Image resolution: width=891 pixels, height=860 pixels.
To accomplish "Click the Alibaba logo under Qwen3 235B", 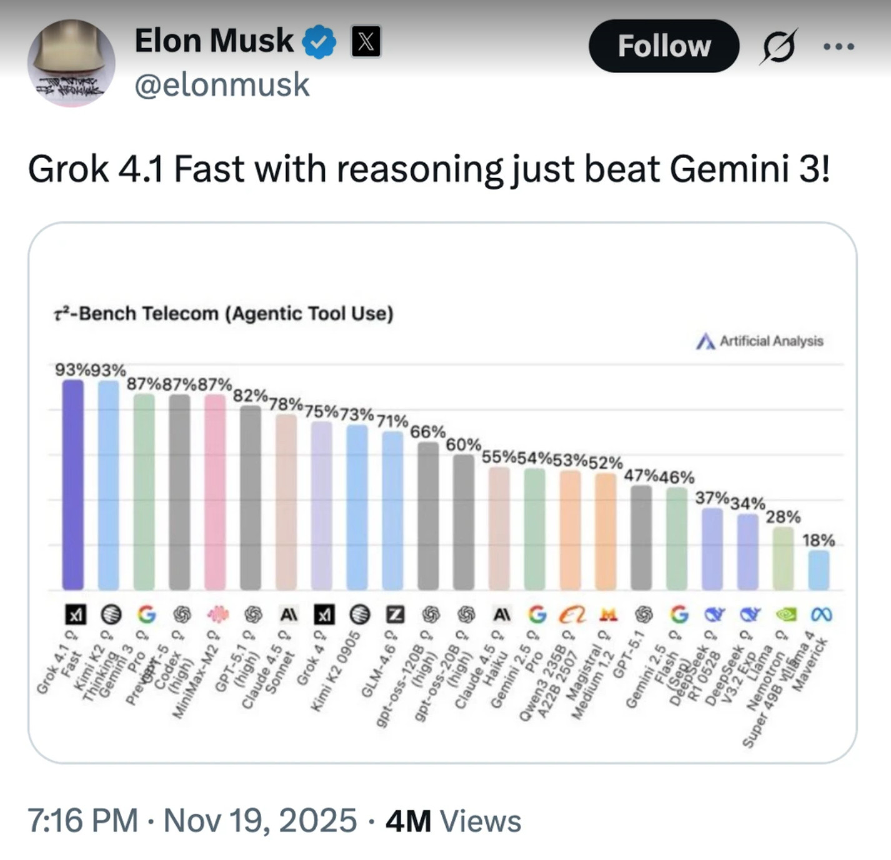I will pyautogui.click(x=570, y=616).
